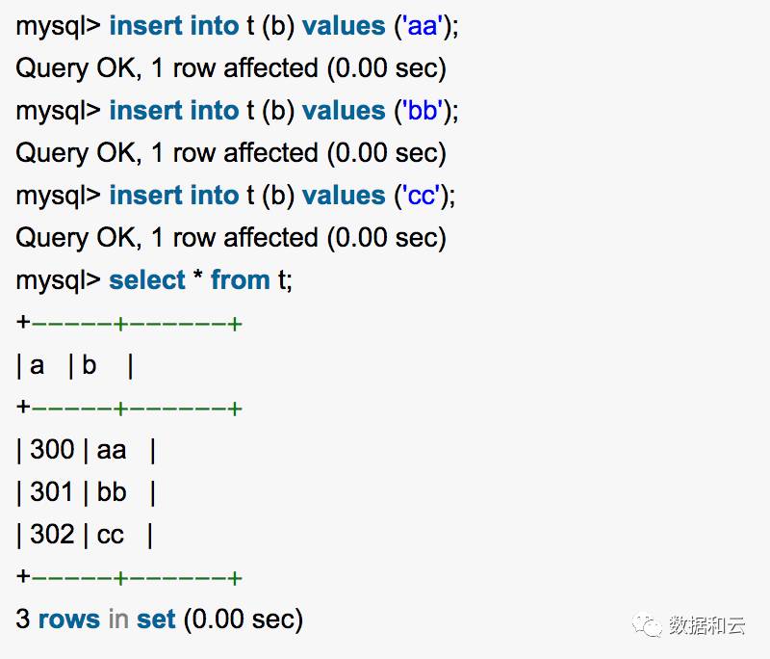Click the select keyword in the query

pos(146,280)
